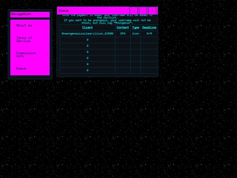The width and height of the screenshot is (237, 178).
Task: Click the Deadline column header
Action: click(149, 28)
